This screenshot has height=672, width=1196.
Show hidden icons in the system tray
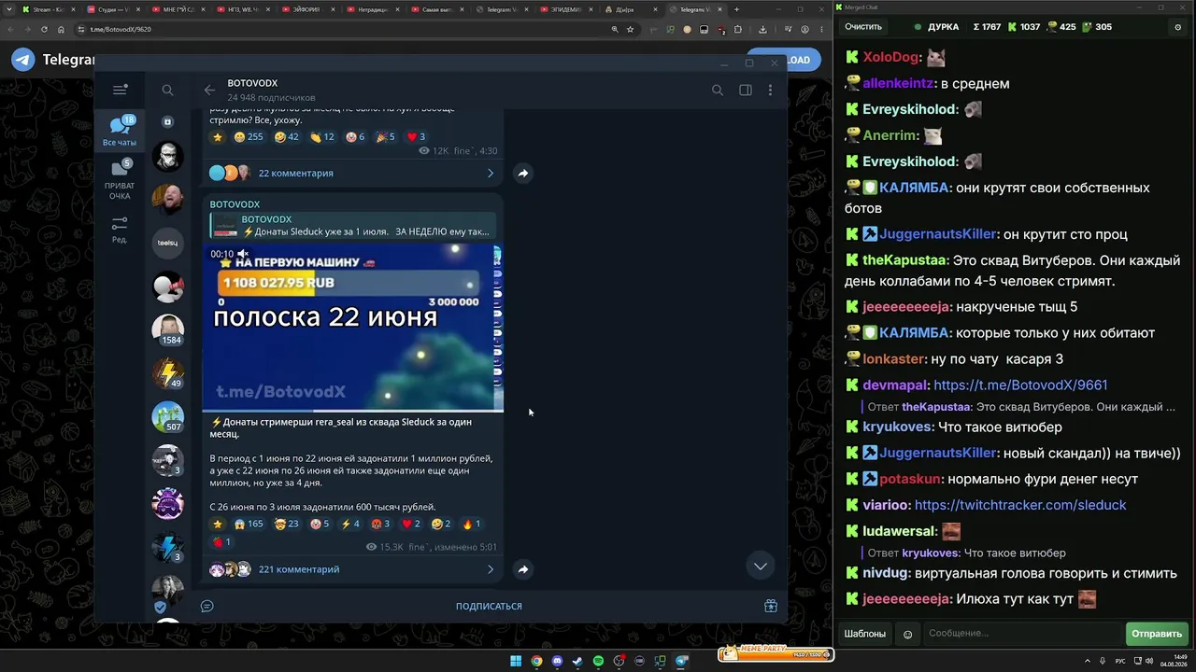[x=1087, y=662]
